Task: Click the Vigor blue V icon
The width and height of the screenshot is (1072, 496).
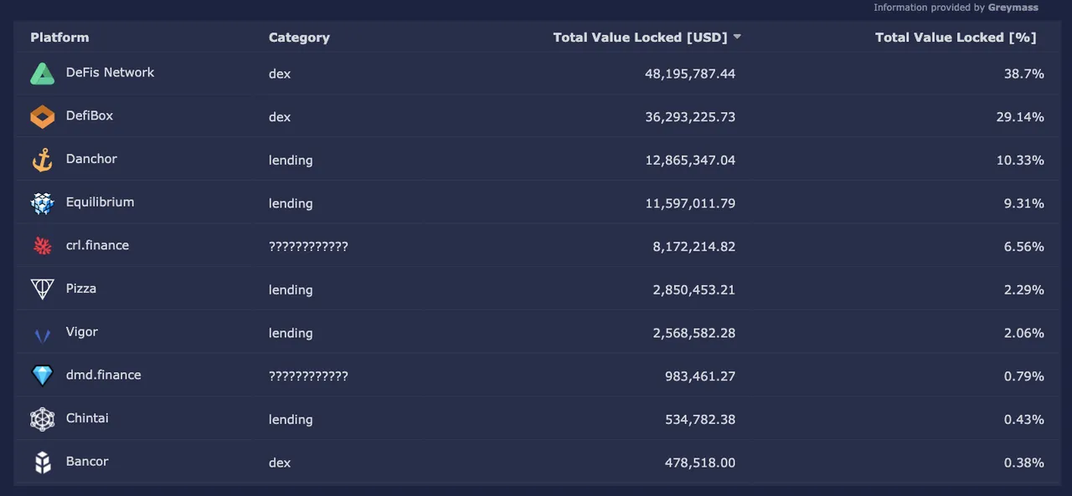Action: (43, 335)
